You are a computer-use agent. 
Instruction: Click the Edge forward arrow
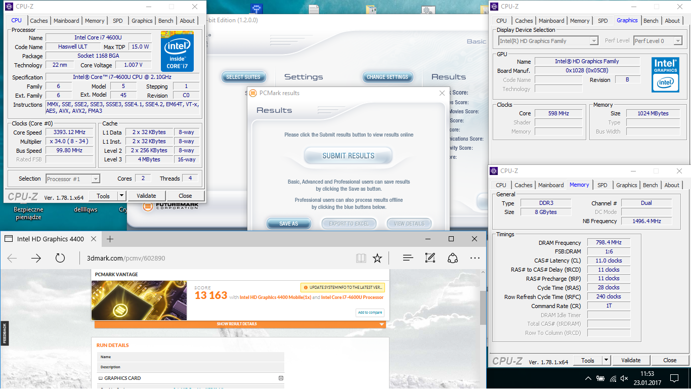coord(36,258)
